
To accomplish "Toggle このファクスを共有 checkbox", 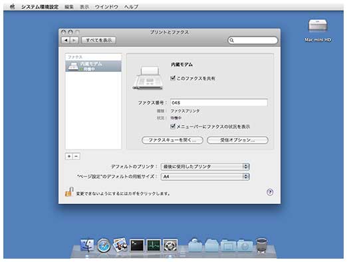I will (173, 78).
